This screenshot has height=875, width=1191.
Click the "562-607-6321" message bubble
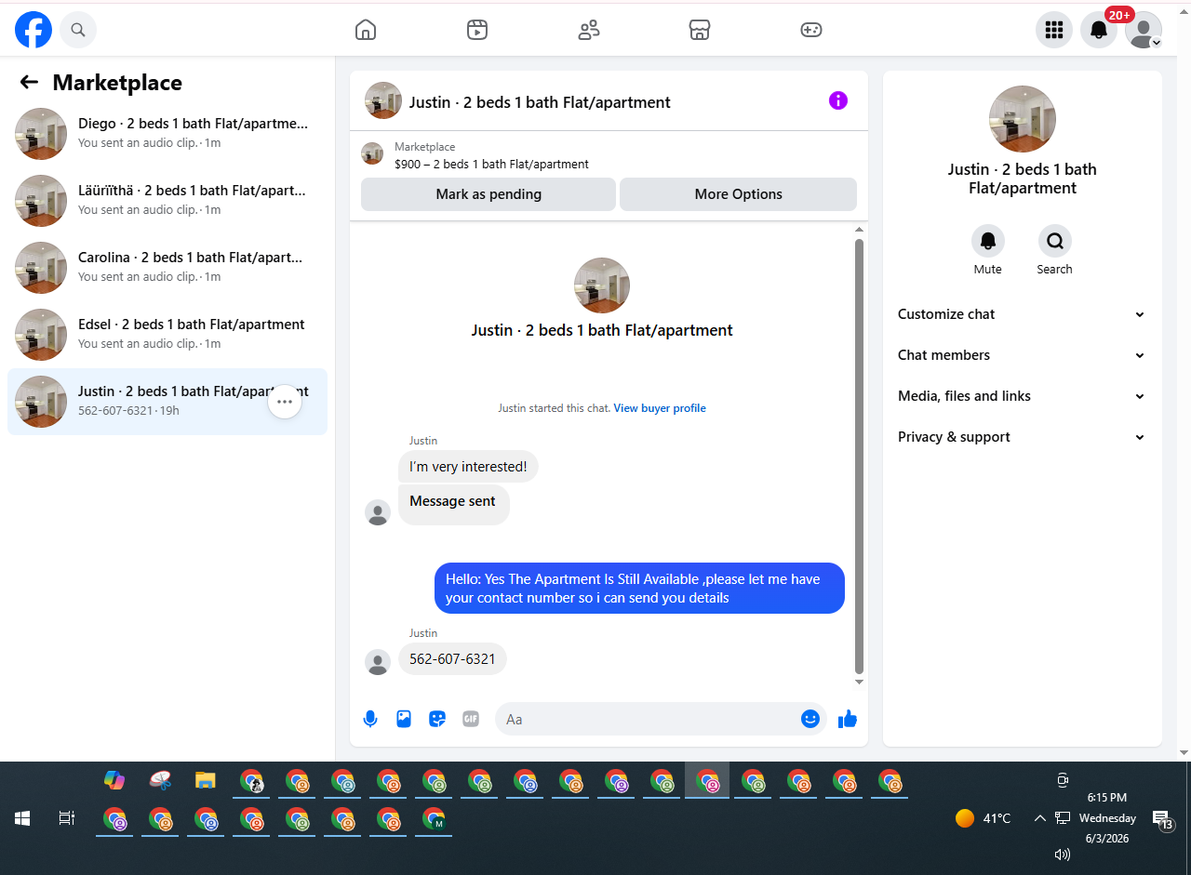452,659
